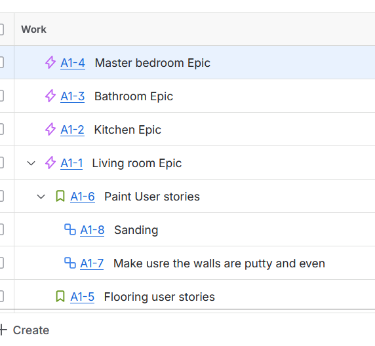
Task: Click the Create button below the list
Action: [25, 330]
